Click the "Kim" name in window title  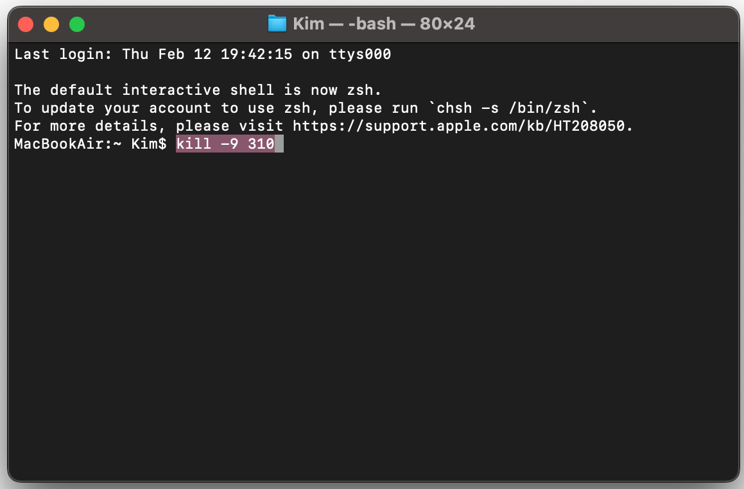309,24
